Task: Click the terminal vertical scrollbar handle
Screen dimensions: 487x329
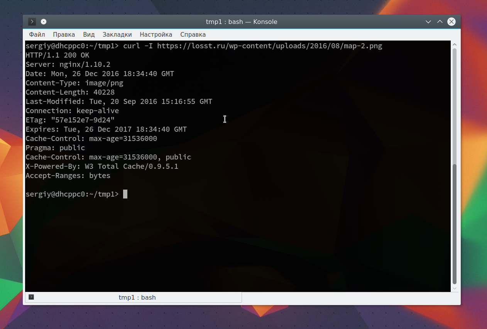Action: [455, 224]
